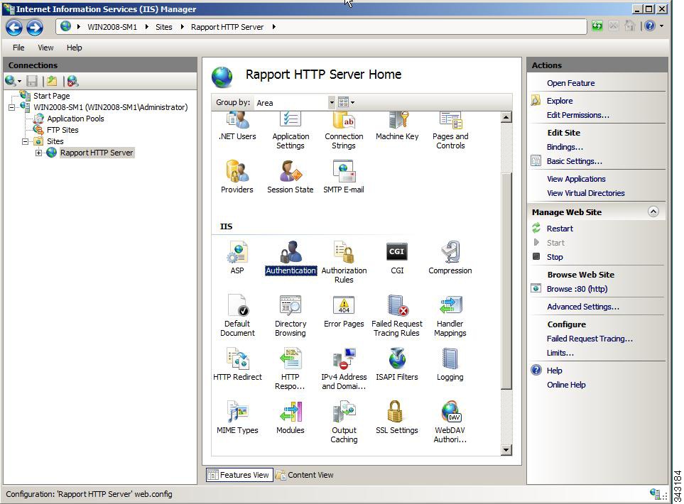Open Pages and Controls feature
This screenshot has width=684, height=504.
coord(450,131)
